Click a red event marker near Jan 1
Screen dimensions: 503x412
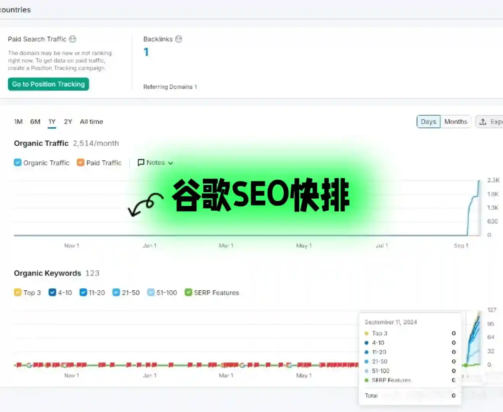pyautogui.click(x=149, y=365)
